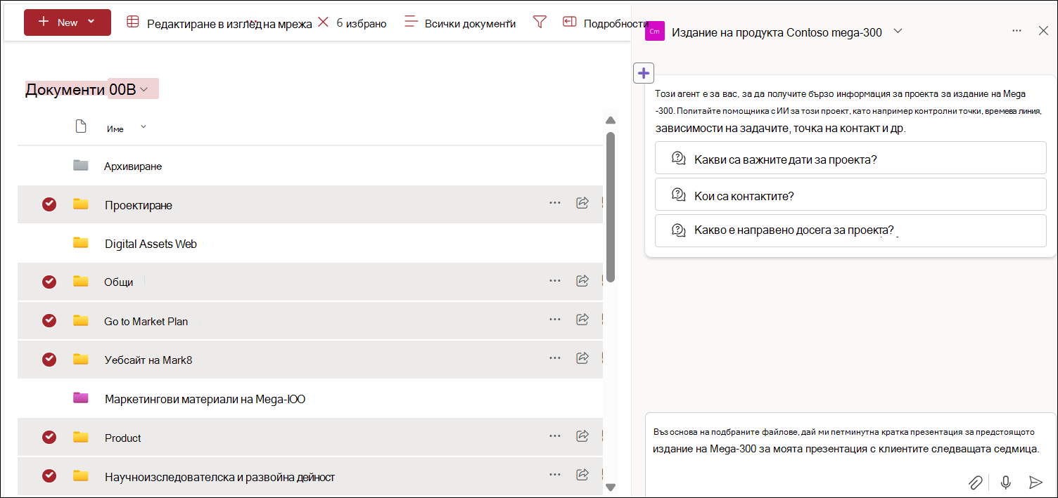The height and width of the screenshot is (498, 1058).
Task: Click the 6 избрано label
Action: click(362, 23)
